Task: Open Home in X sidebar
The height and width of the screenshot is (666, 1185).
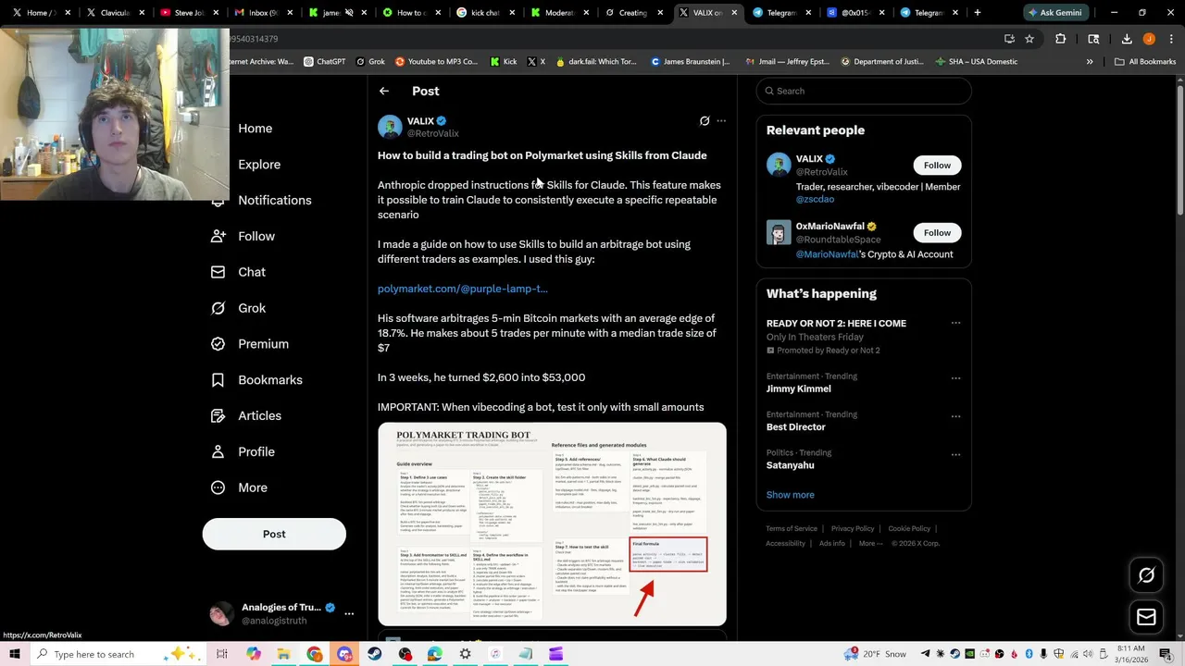Action: click(255, 129)
